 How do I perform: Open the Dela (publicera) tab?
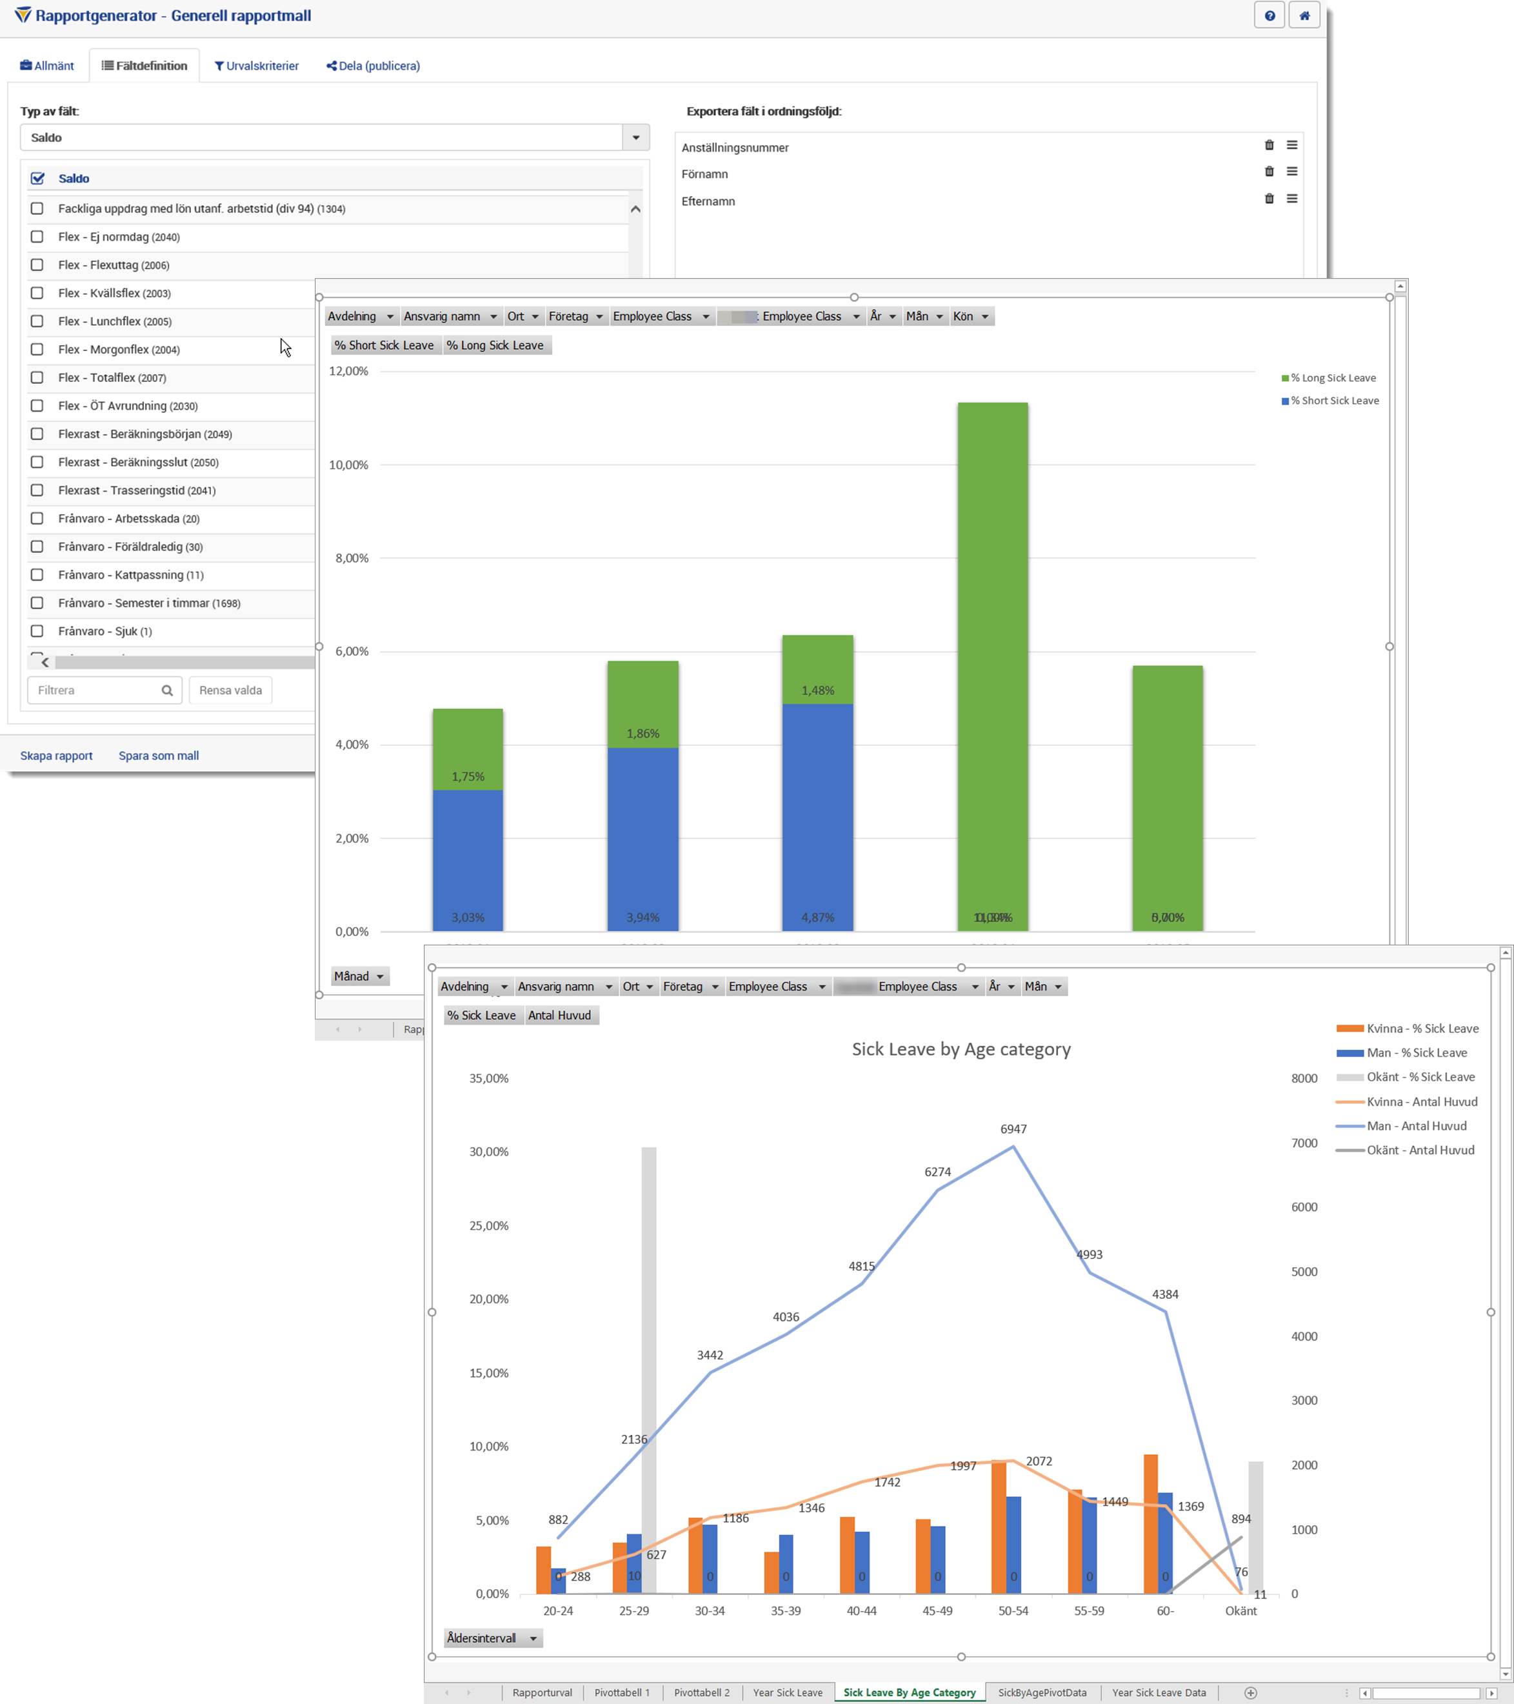pos(374,66)
